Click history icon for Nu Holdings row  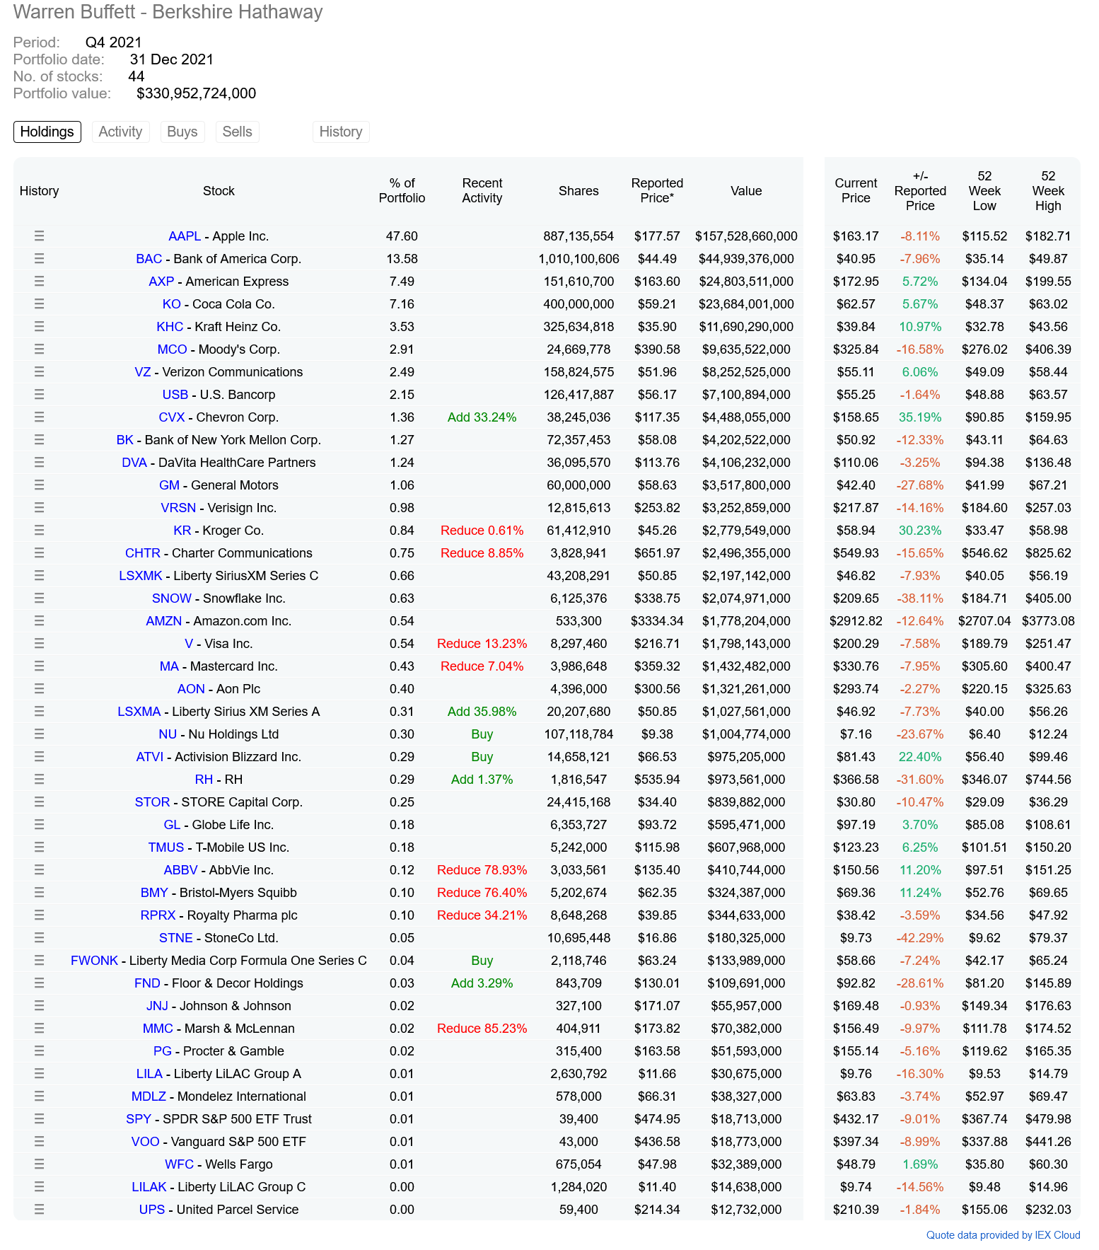39,734
